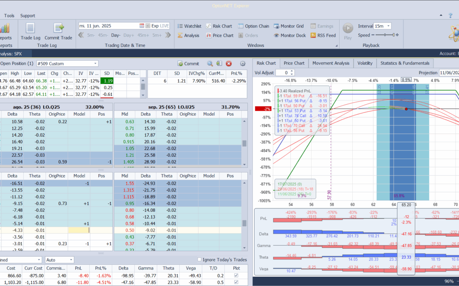This screenshot has height=286, width=459.
Task: Toggle Plot checkbox for the 1,103.20 cost row
Action: 236,282
